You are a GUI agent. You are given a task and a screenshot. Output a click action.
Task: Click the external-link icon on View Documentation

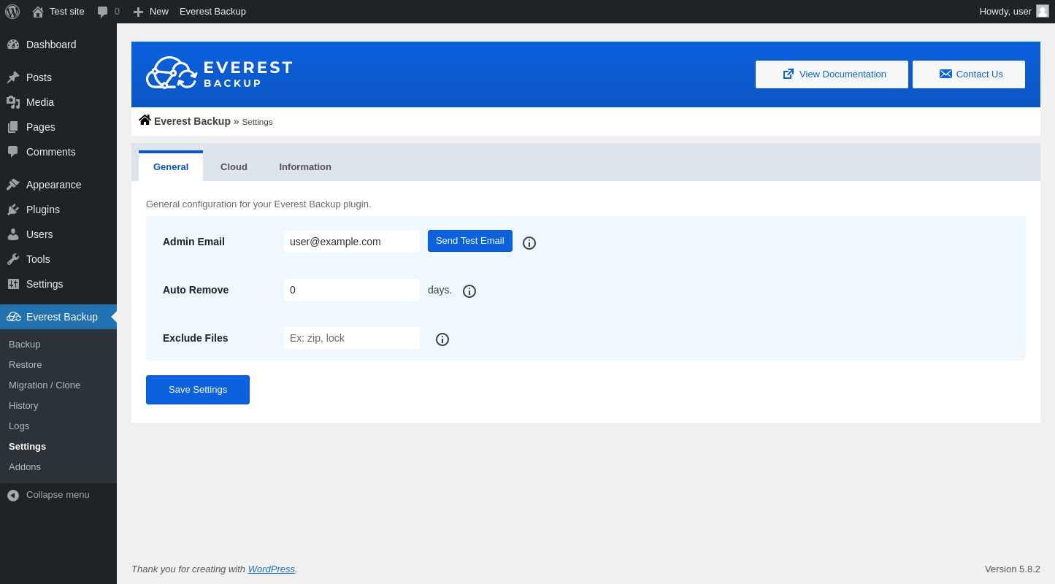[x=789, y=74]
